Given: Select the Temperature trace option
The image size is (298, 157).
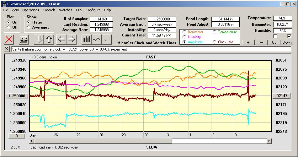Looking at the screenshot, I should point(214,32).
